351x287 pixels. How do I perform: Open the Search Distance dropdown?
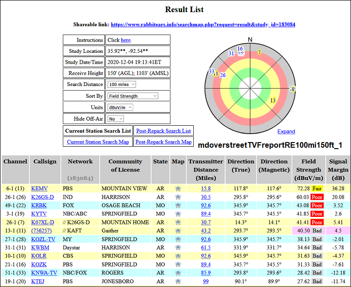point(121,84)
